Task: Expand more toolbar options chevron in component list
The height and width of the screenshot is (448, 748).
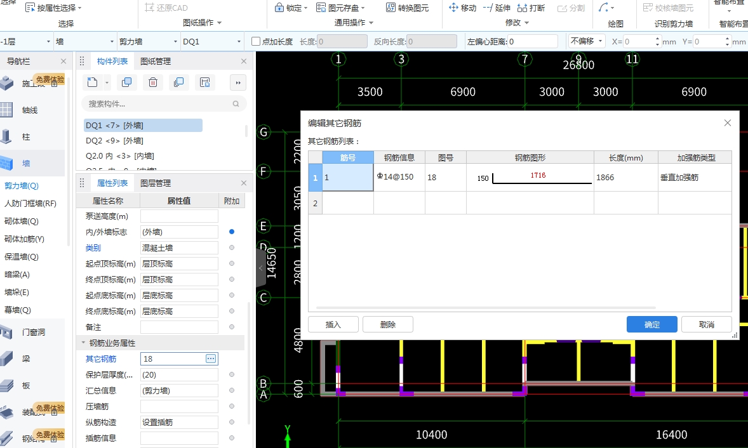Action: click(x=238, y=82)
